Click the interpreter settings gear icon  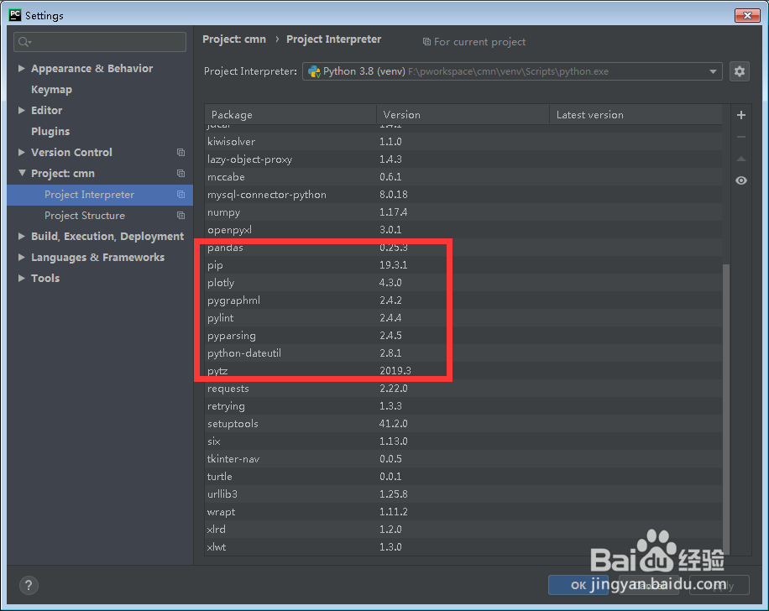click(739, 71)
